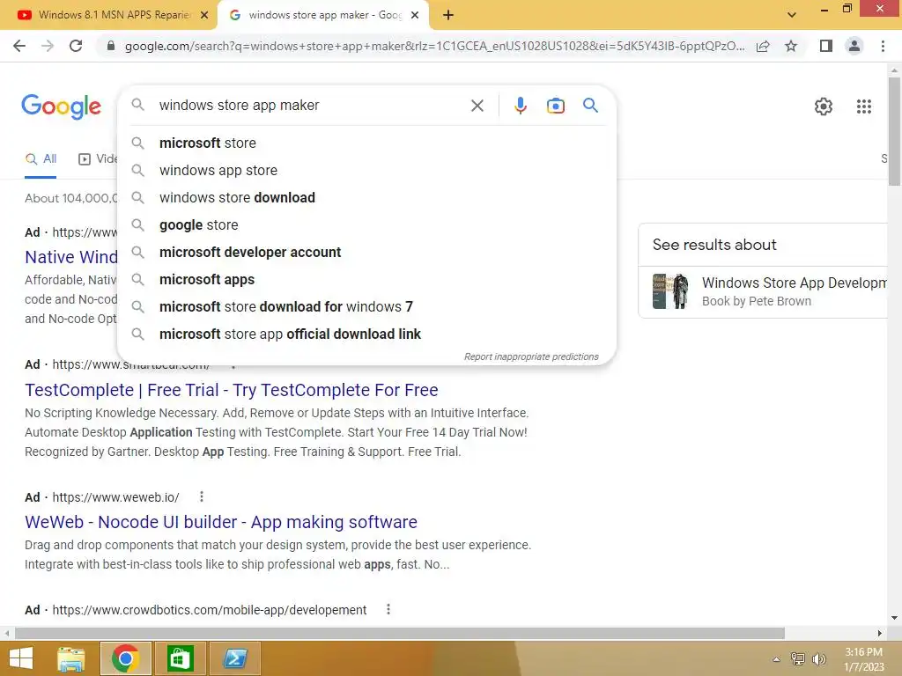The width and height of the screenshot is (902, 676).
Task: Click into the search text field
Action: 311,106
